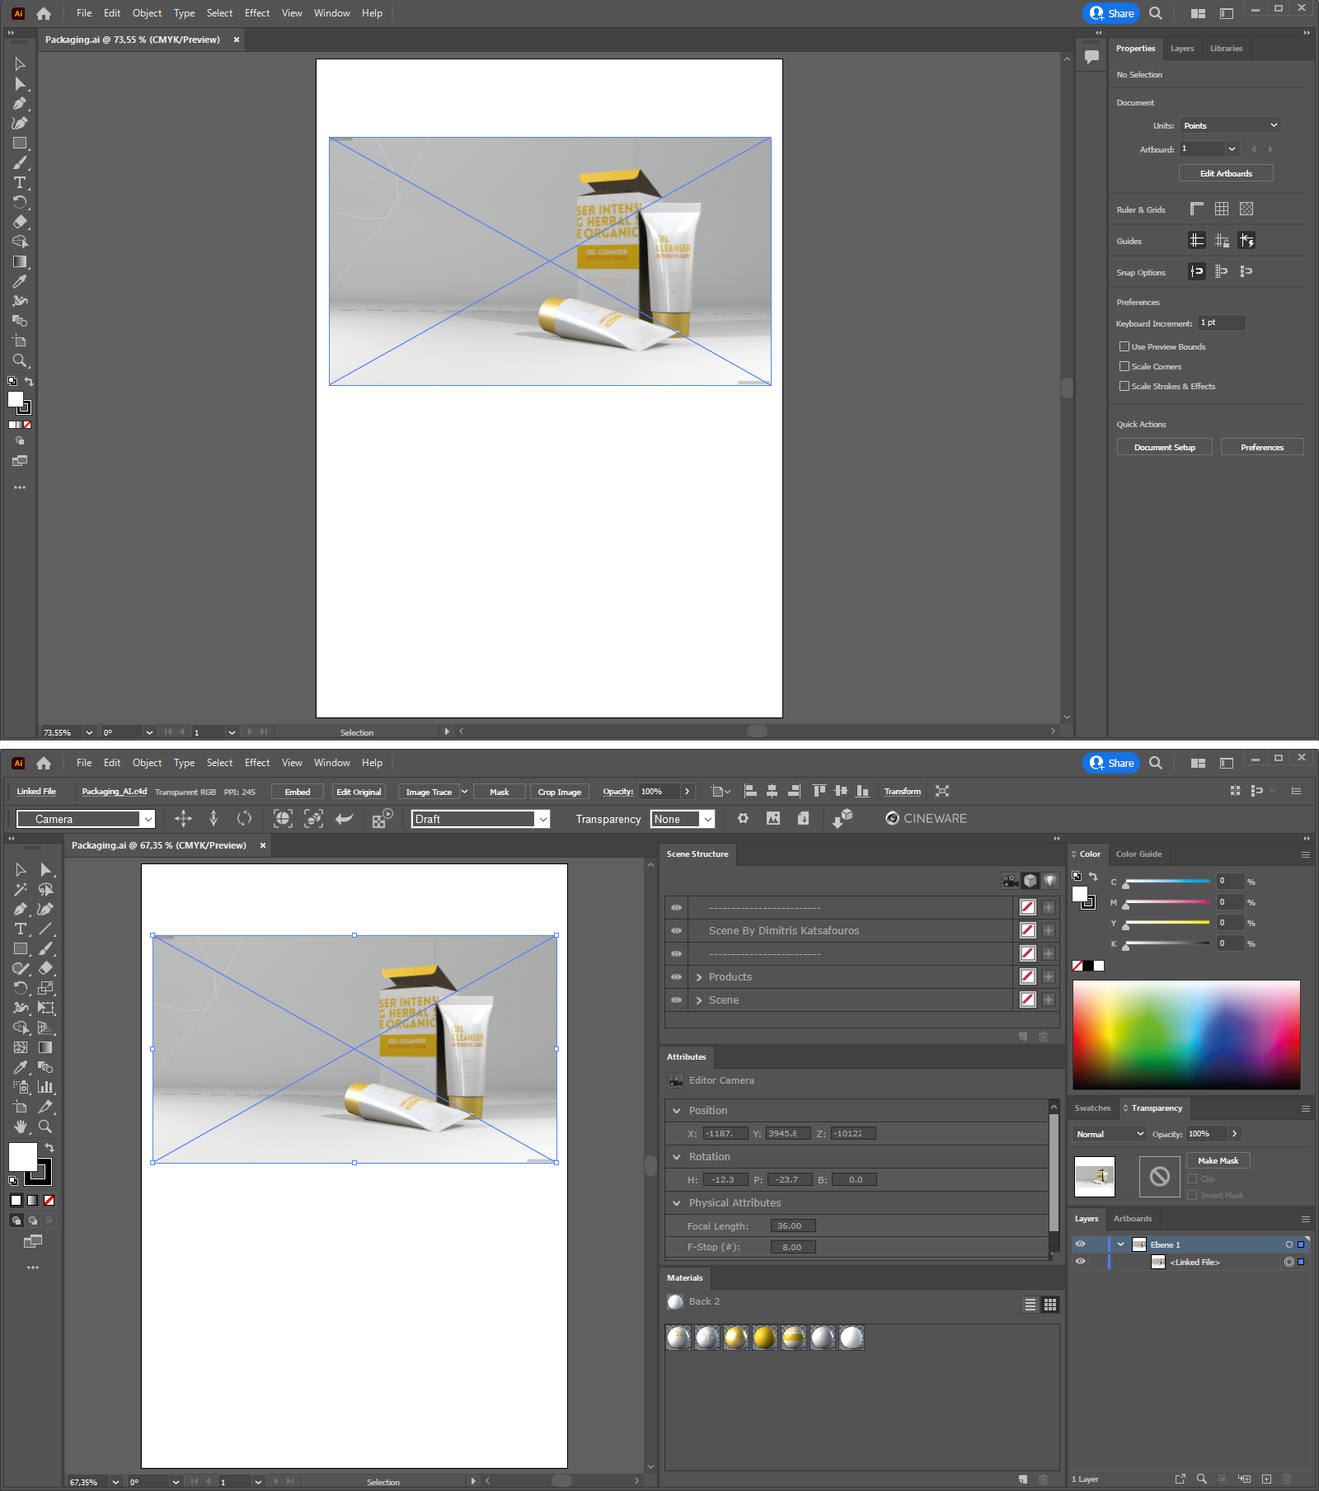Toggle transparency grid icon in Ruler & Grids

[1246, 209]
